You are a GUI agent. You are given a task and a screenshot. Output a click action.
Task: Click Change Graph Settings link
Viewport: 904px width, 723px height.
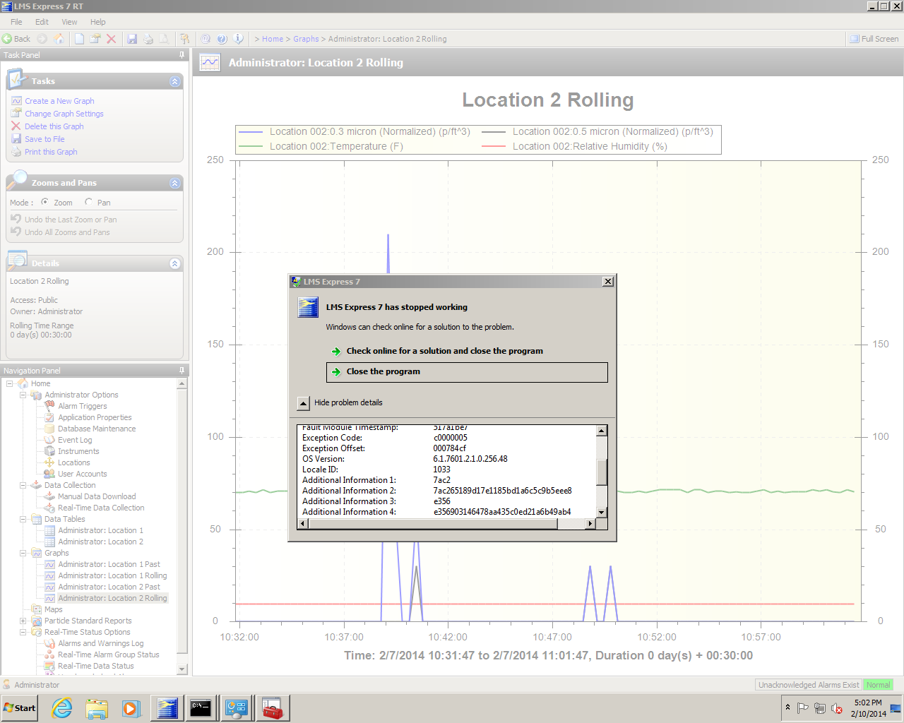64,114
